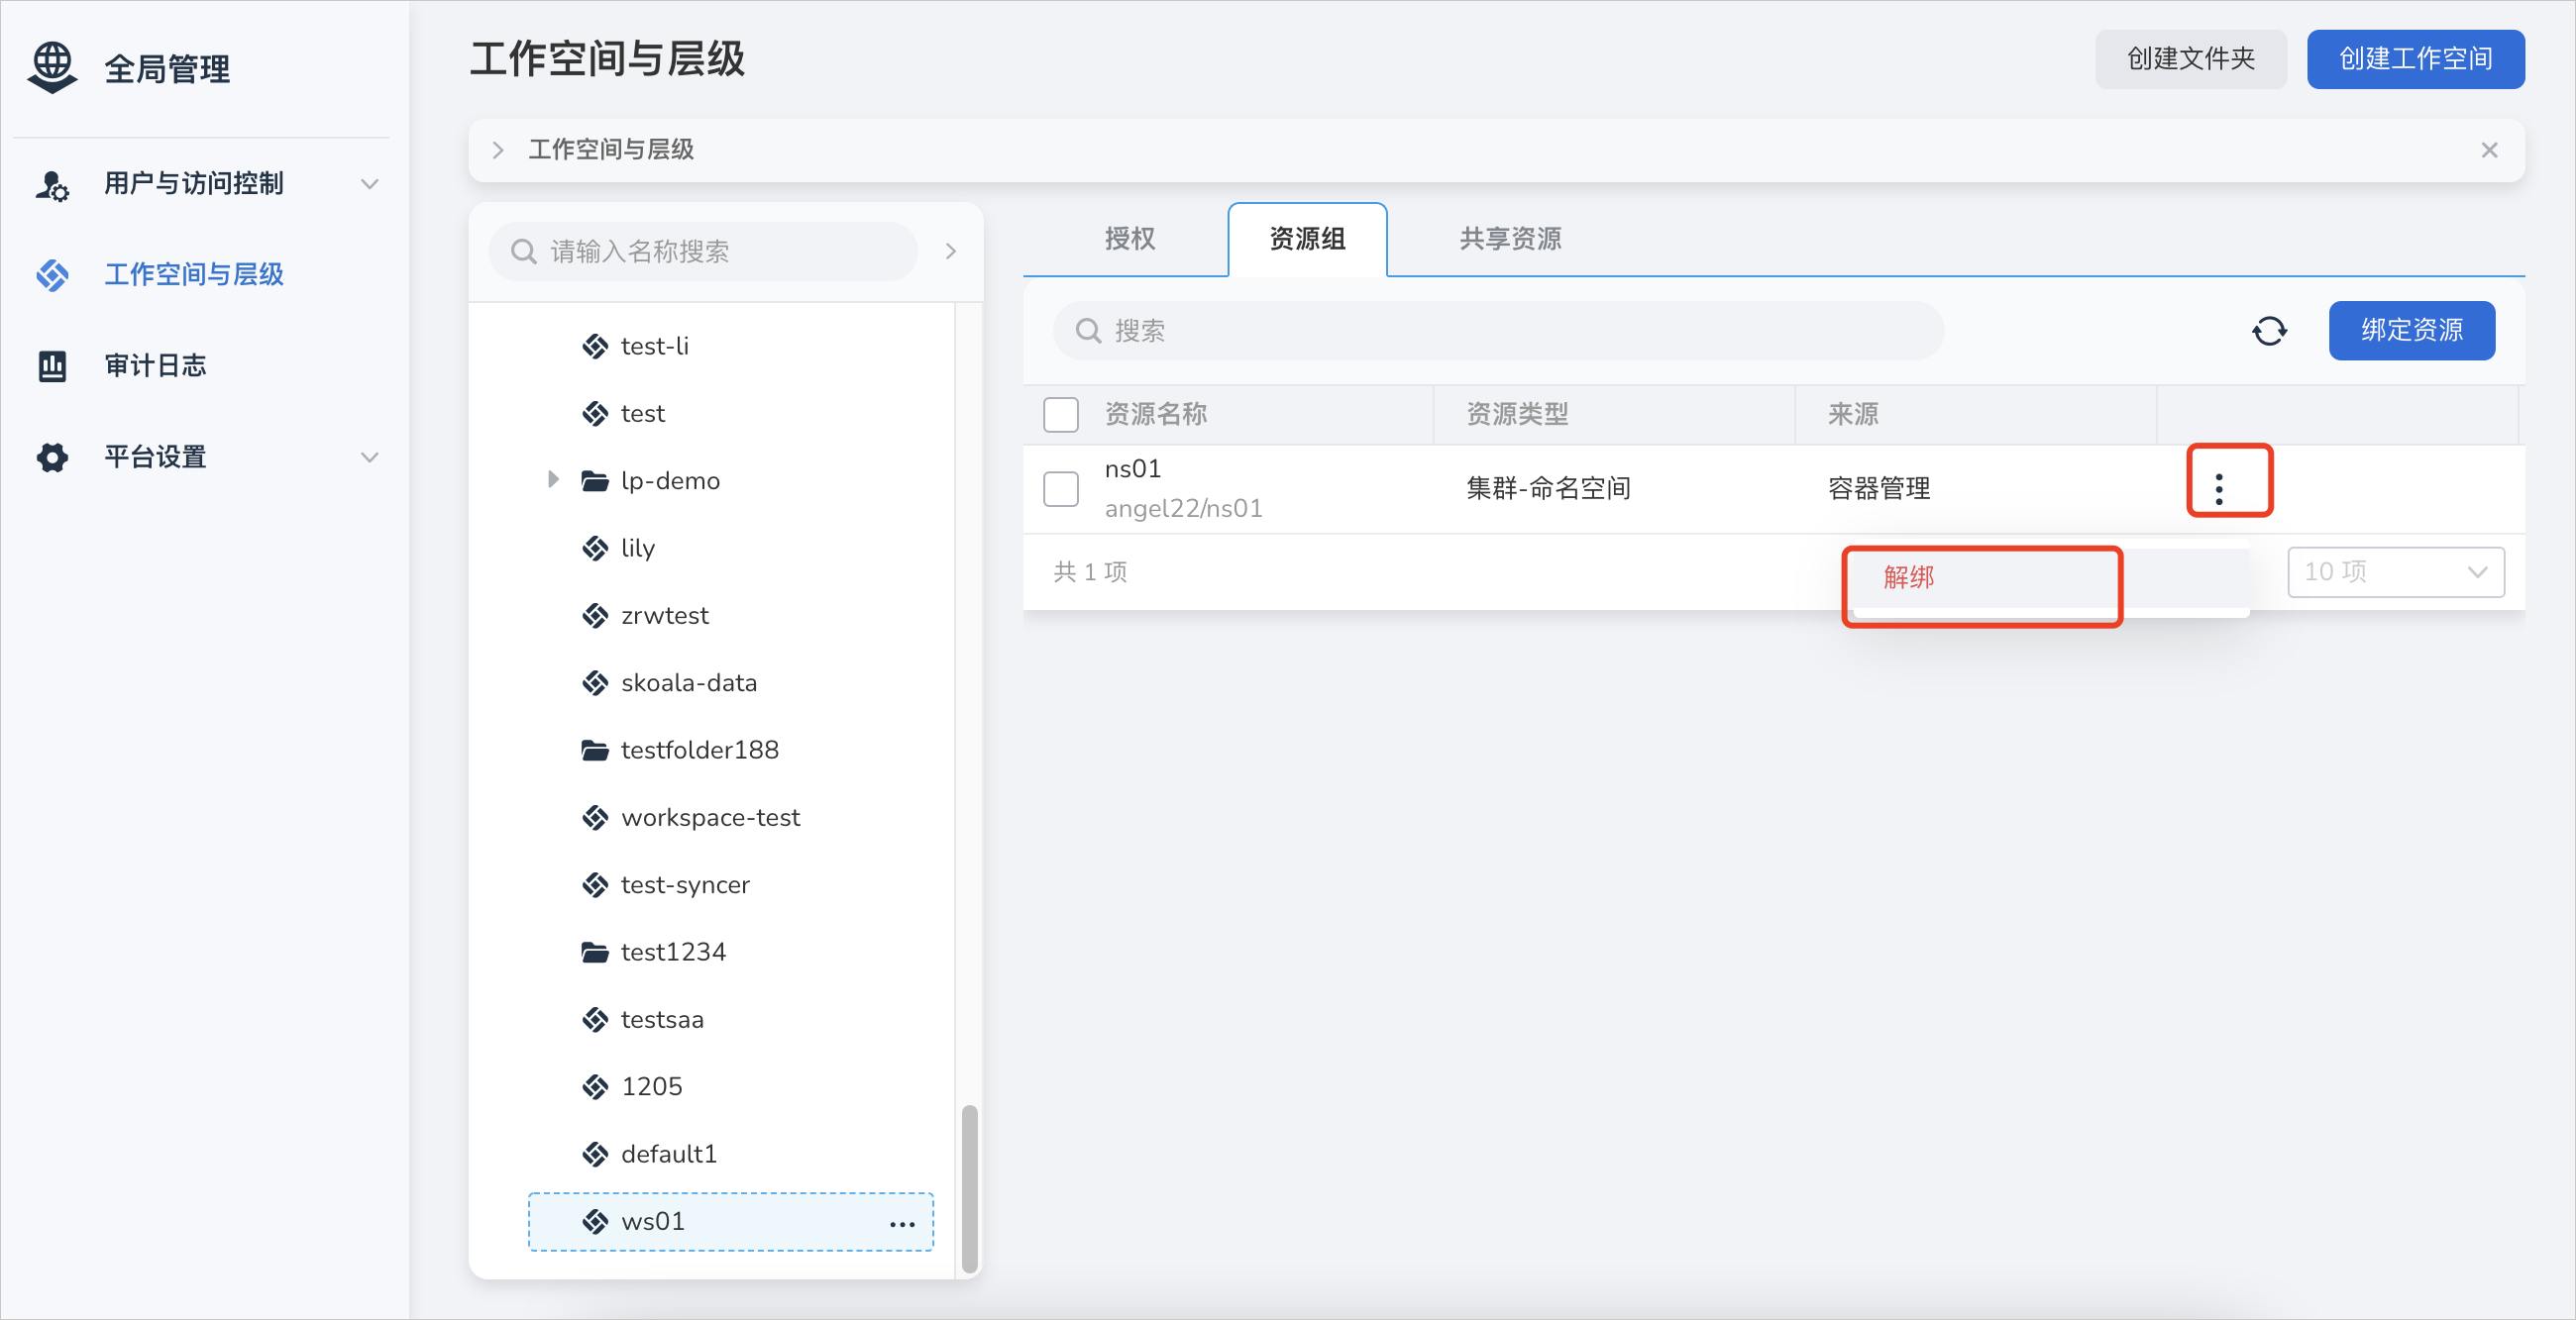Click the 容器管理 source cell
This screenshot has width=2576, height=1320.
pos(1878,488)
